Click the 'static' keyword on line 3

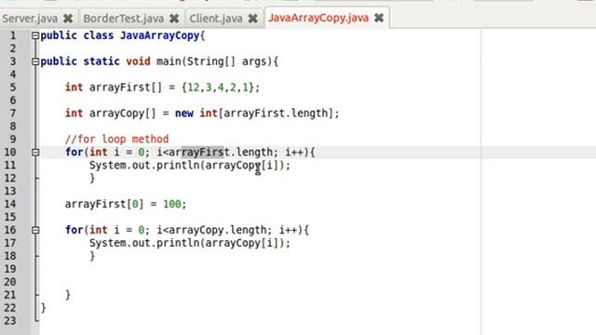pyautogui.click(x=102, y=61)
